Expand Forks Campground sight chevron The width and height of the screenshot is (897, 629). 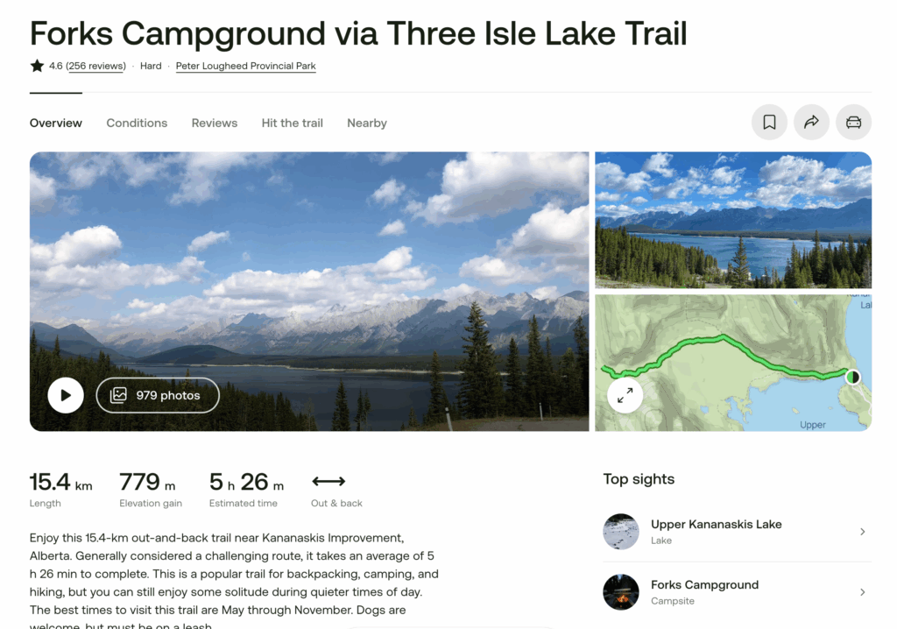point(863,592)
